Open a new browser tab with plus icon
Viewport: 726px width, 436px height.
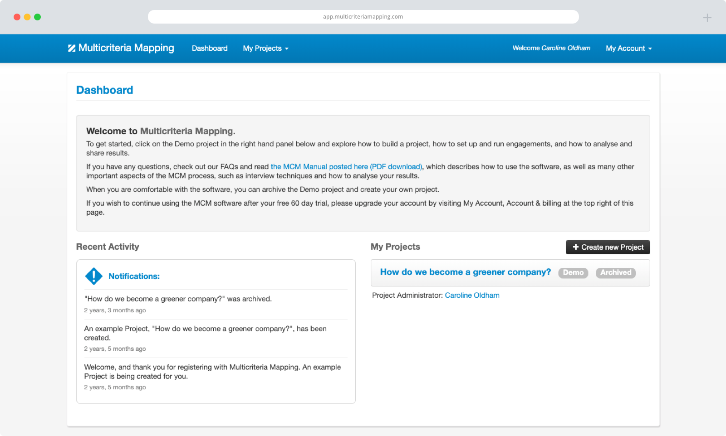pos(707,18)
